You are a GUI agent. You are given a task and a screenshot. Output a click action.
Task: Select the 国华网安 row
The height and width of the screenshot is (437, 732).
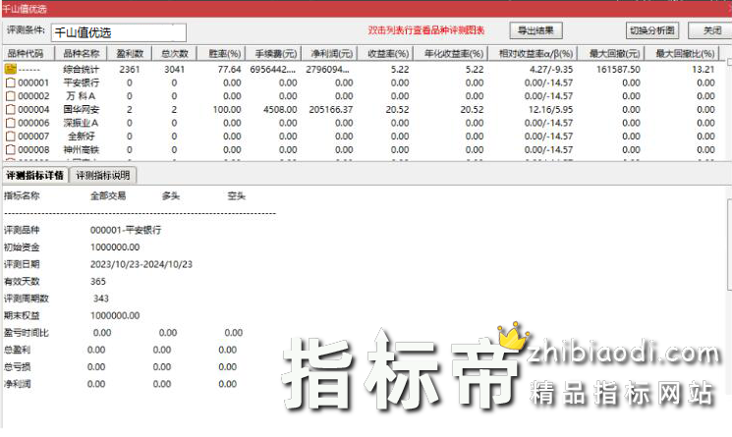pyautogui.click(x=366, y=110)
